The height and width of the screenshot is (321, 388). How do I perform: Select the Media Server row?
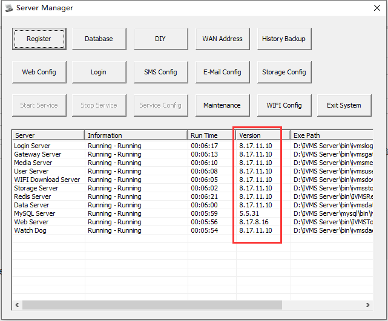pyautogui.click(x=192, y=163)
